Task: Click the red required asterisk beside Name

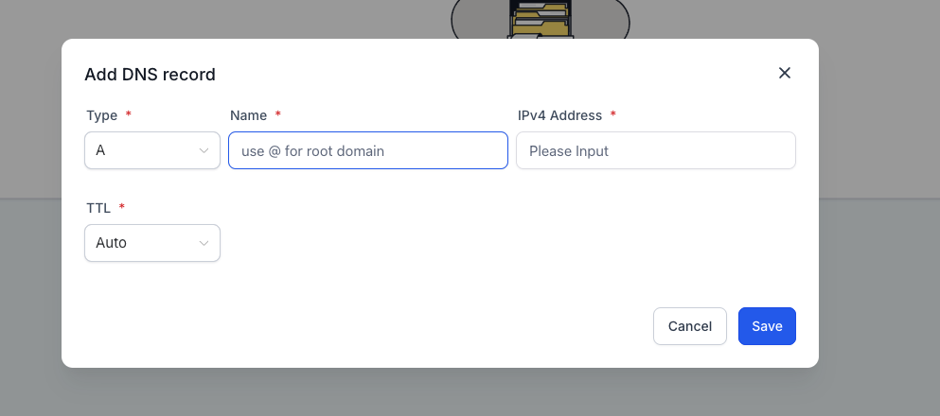Action: tap(277, 113)
